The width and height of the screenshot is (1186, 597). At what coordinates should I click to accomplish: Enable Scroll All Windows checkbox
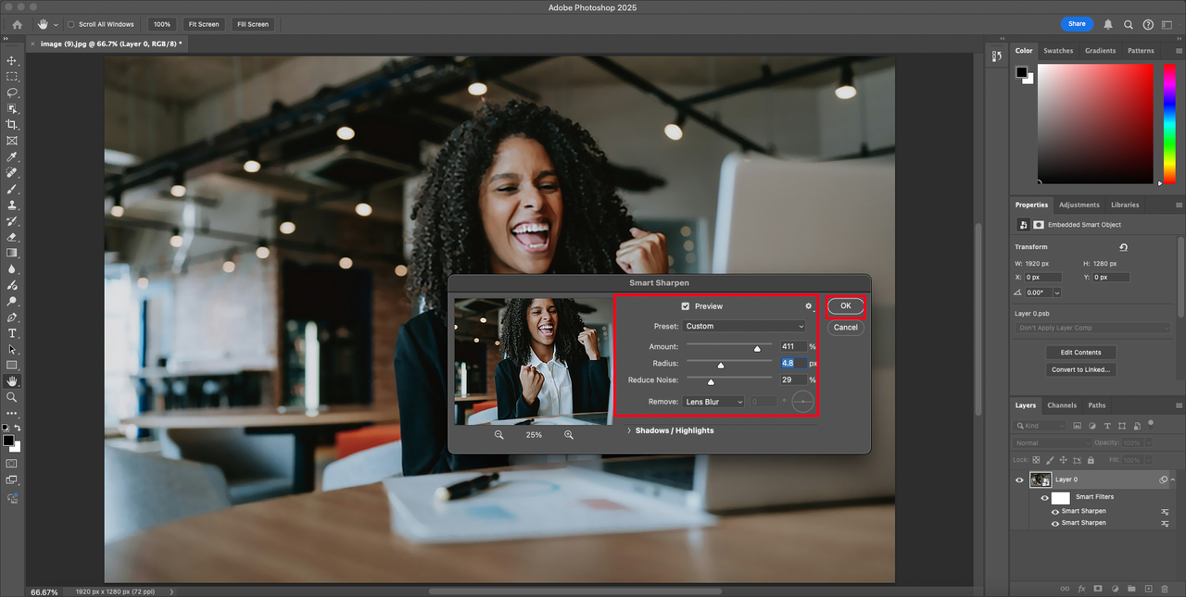tap(71, 24)
